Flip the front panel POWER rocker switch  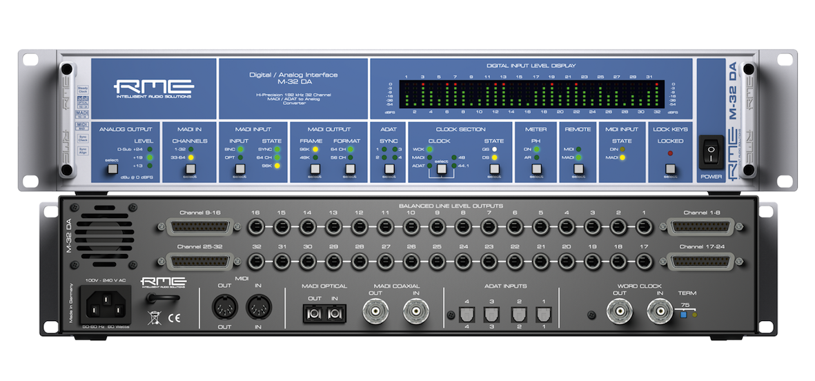[711, 153]
